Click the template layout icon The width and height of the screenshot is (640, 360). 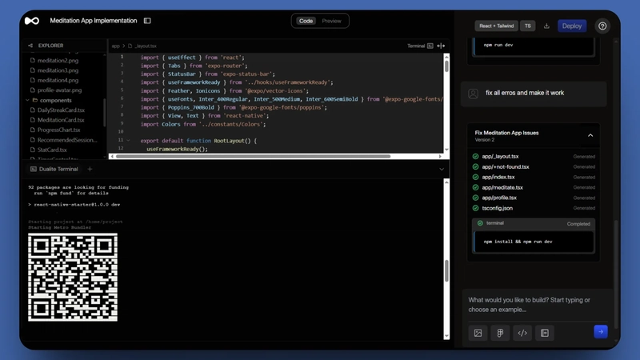(x=545, y=333)
